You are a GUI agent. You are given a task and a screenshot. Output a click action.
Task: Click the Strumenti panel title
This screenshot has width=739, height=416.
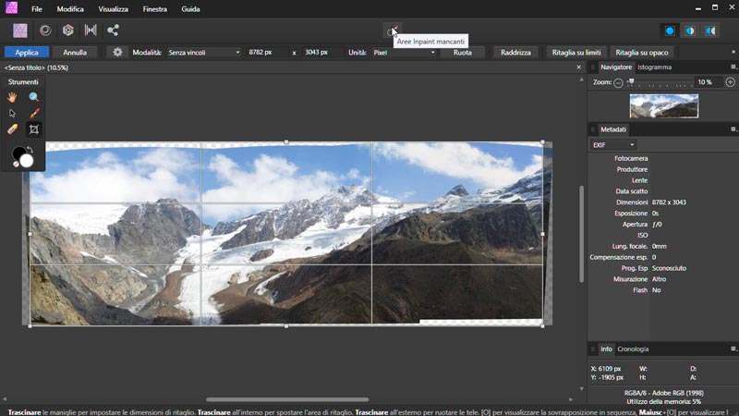(x=23, y=81)
